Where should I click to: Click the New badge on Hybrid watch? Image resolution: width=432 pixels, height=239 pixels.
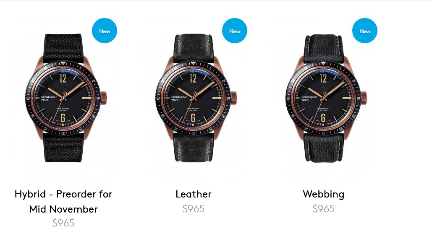tap(105, 31)
